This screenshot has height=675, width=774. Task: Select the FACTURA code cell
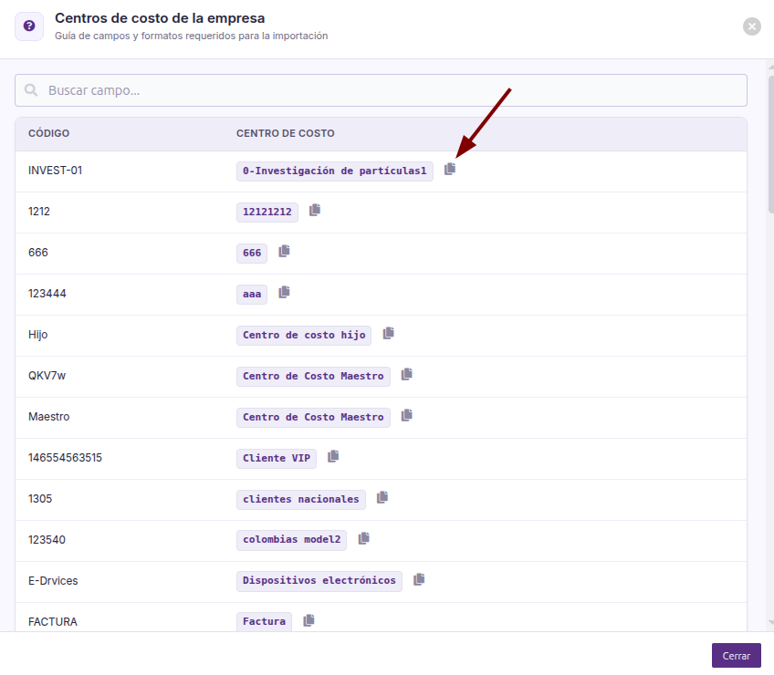tap(53, 621)
